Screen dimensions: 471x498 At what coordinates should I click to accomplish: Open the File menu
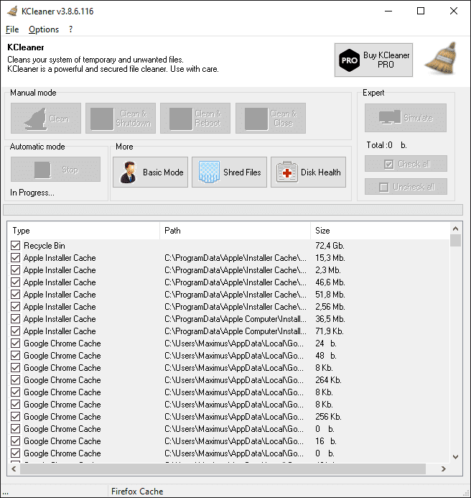pyautogui.click(x=12, y=29)
